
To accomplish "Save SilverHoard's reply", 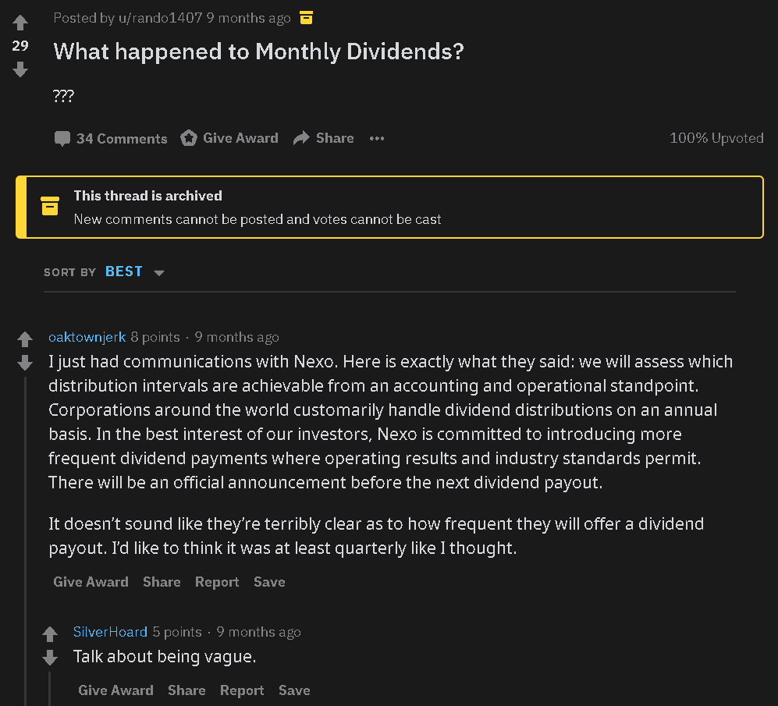I will point(294,690).
